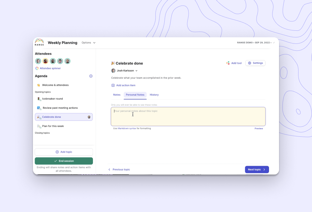Screen dimensions: 312x212
Task: Click the second attendee avatar with yellow ring
Action: [x=45, y=61]
